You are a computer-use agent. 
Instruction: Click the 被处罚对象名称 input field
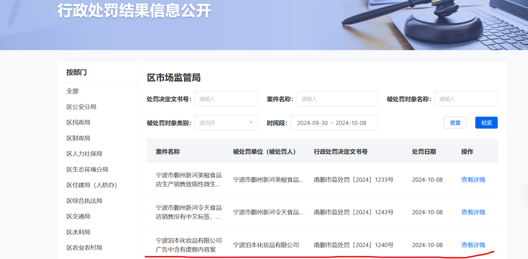coord(466,99)
